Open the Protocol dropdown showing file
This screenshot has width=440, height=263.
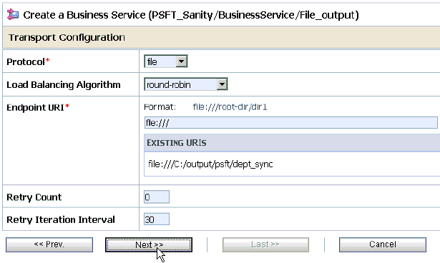(165, 61)
